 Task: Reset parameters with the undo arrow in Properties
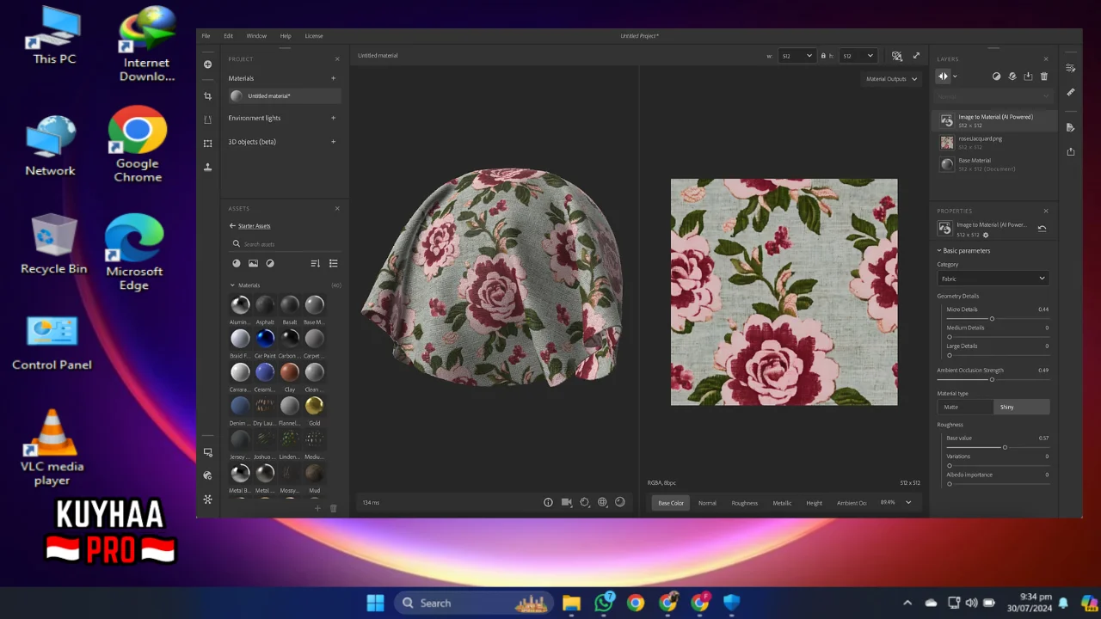(x=1042, y=229)
